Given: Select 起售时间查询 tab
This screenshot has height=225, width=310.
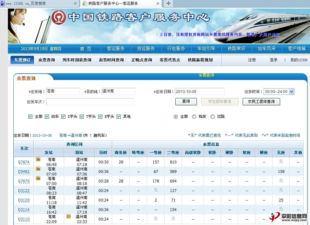Looking at the screenshot, I should [x=111, y=60].
